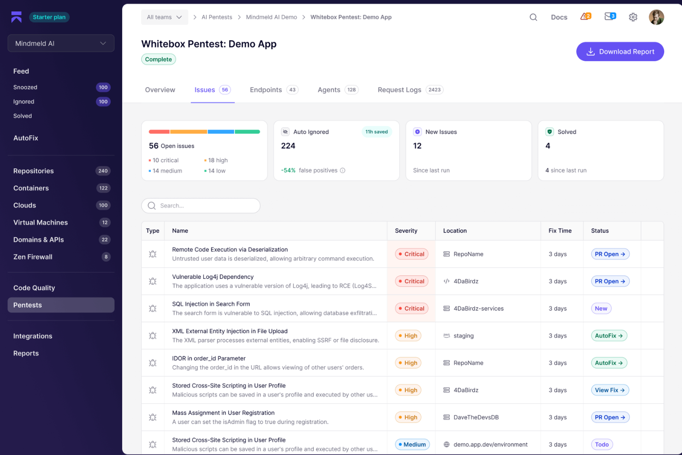Open the AutoFix link for IDOR issue
The image size is (682, 455).
pyautogui.click(x=609, y=363)
